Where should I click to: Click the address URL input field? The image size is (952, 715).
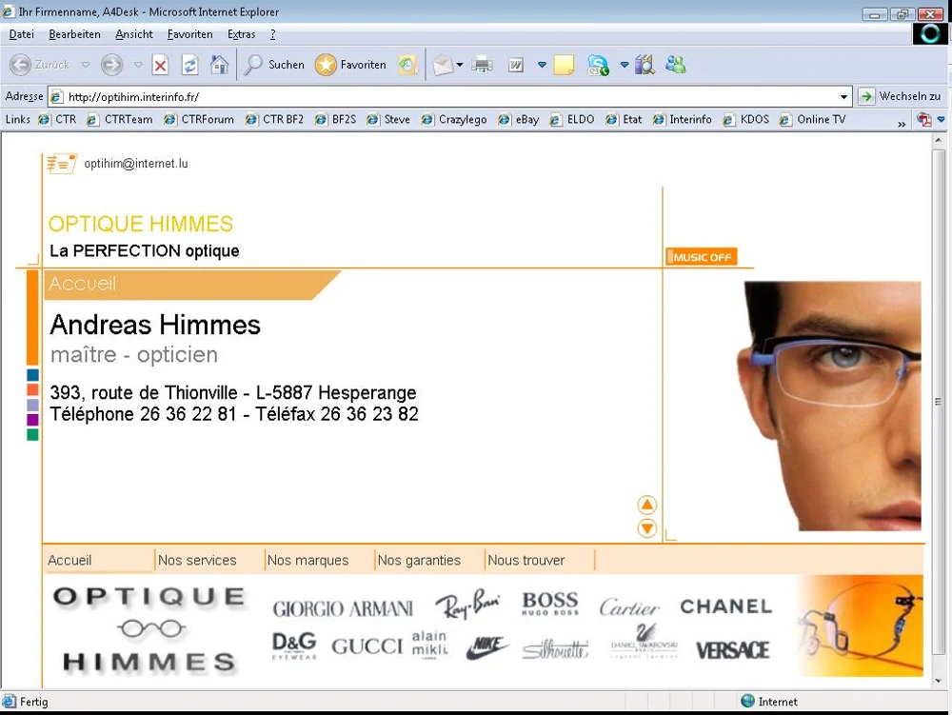click(450, 96)
